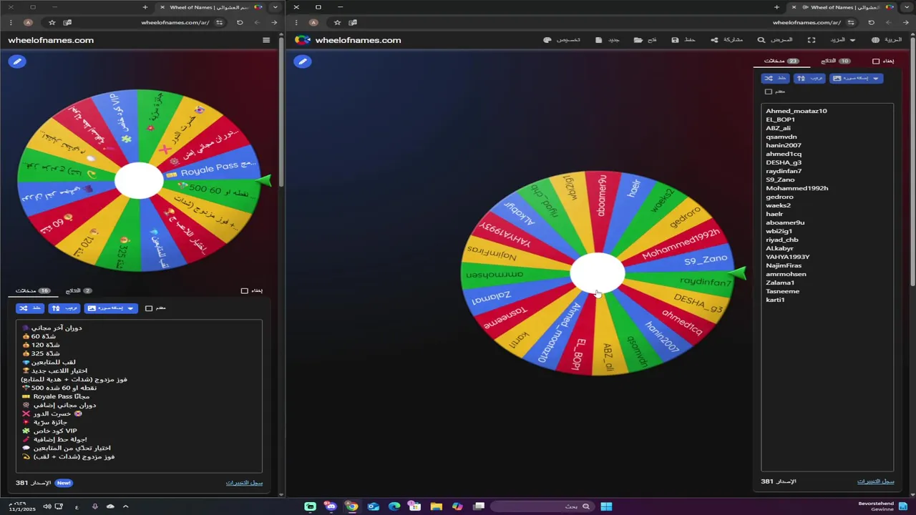Click the name karti1 in the entries list
The width and height of the screenshot is (916, 515).
pos(775,300)
